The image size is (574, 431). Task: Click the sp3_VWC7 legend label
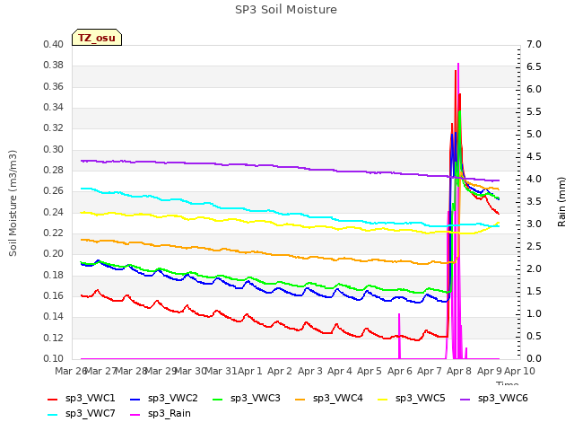(90, 413)
